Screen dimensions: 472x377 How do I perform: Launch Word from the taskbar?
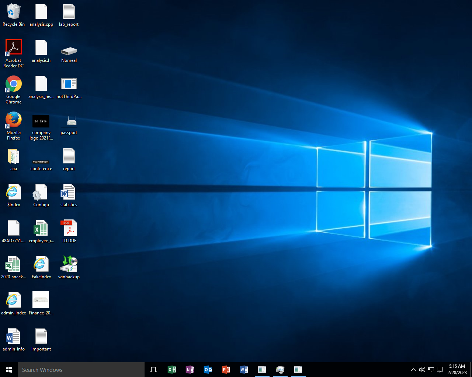tap(244, 370)
